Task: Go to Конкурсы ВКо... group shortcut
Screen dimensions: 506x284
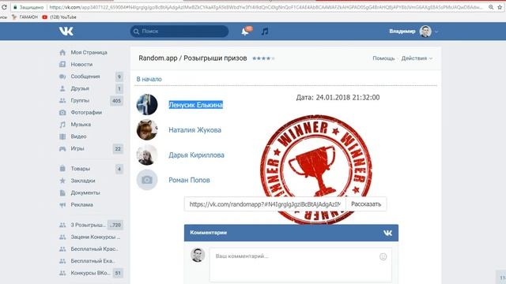Action: [91, 273]
